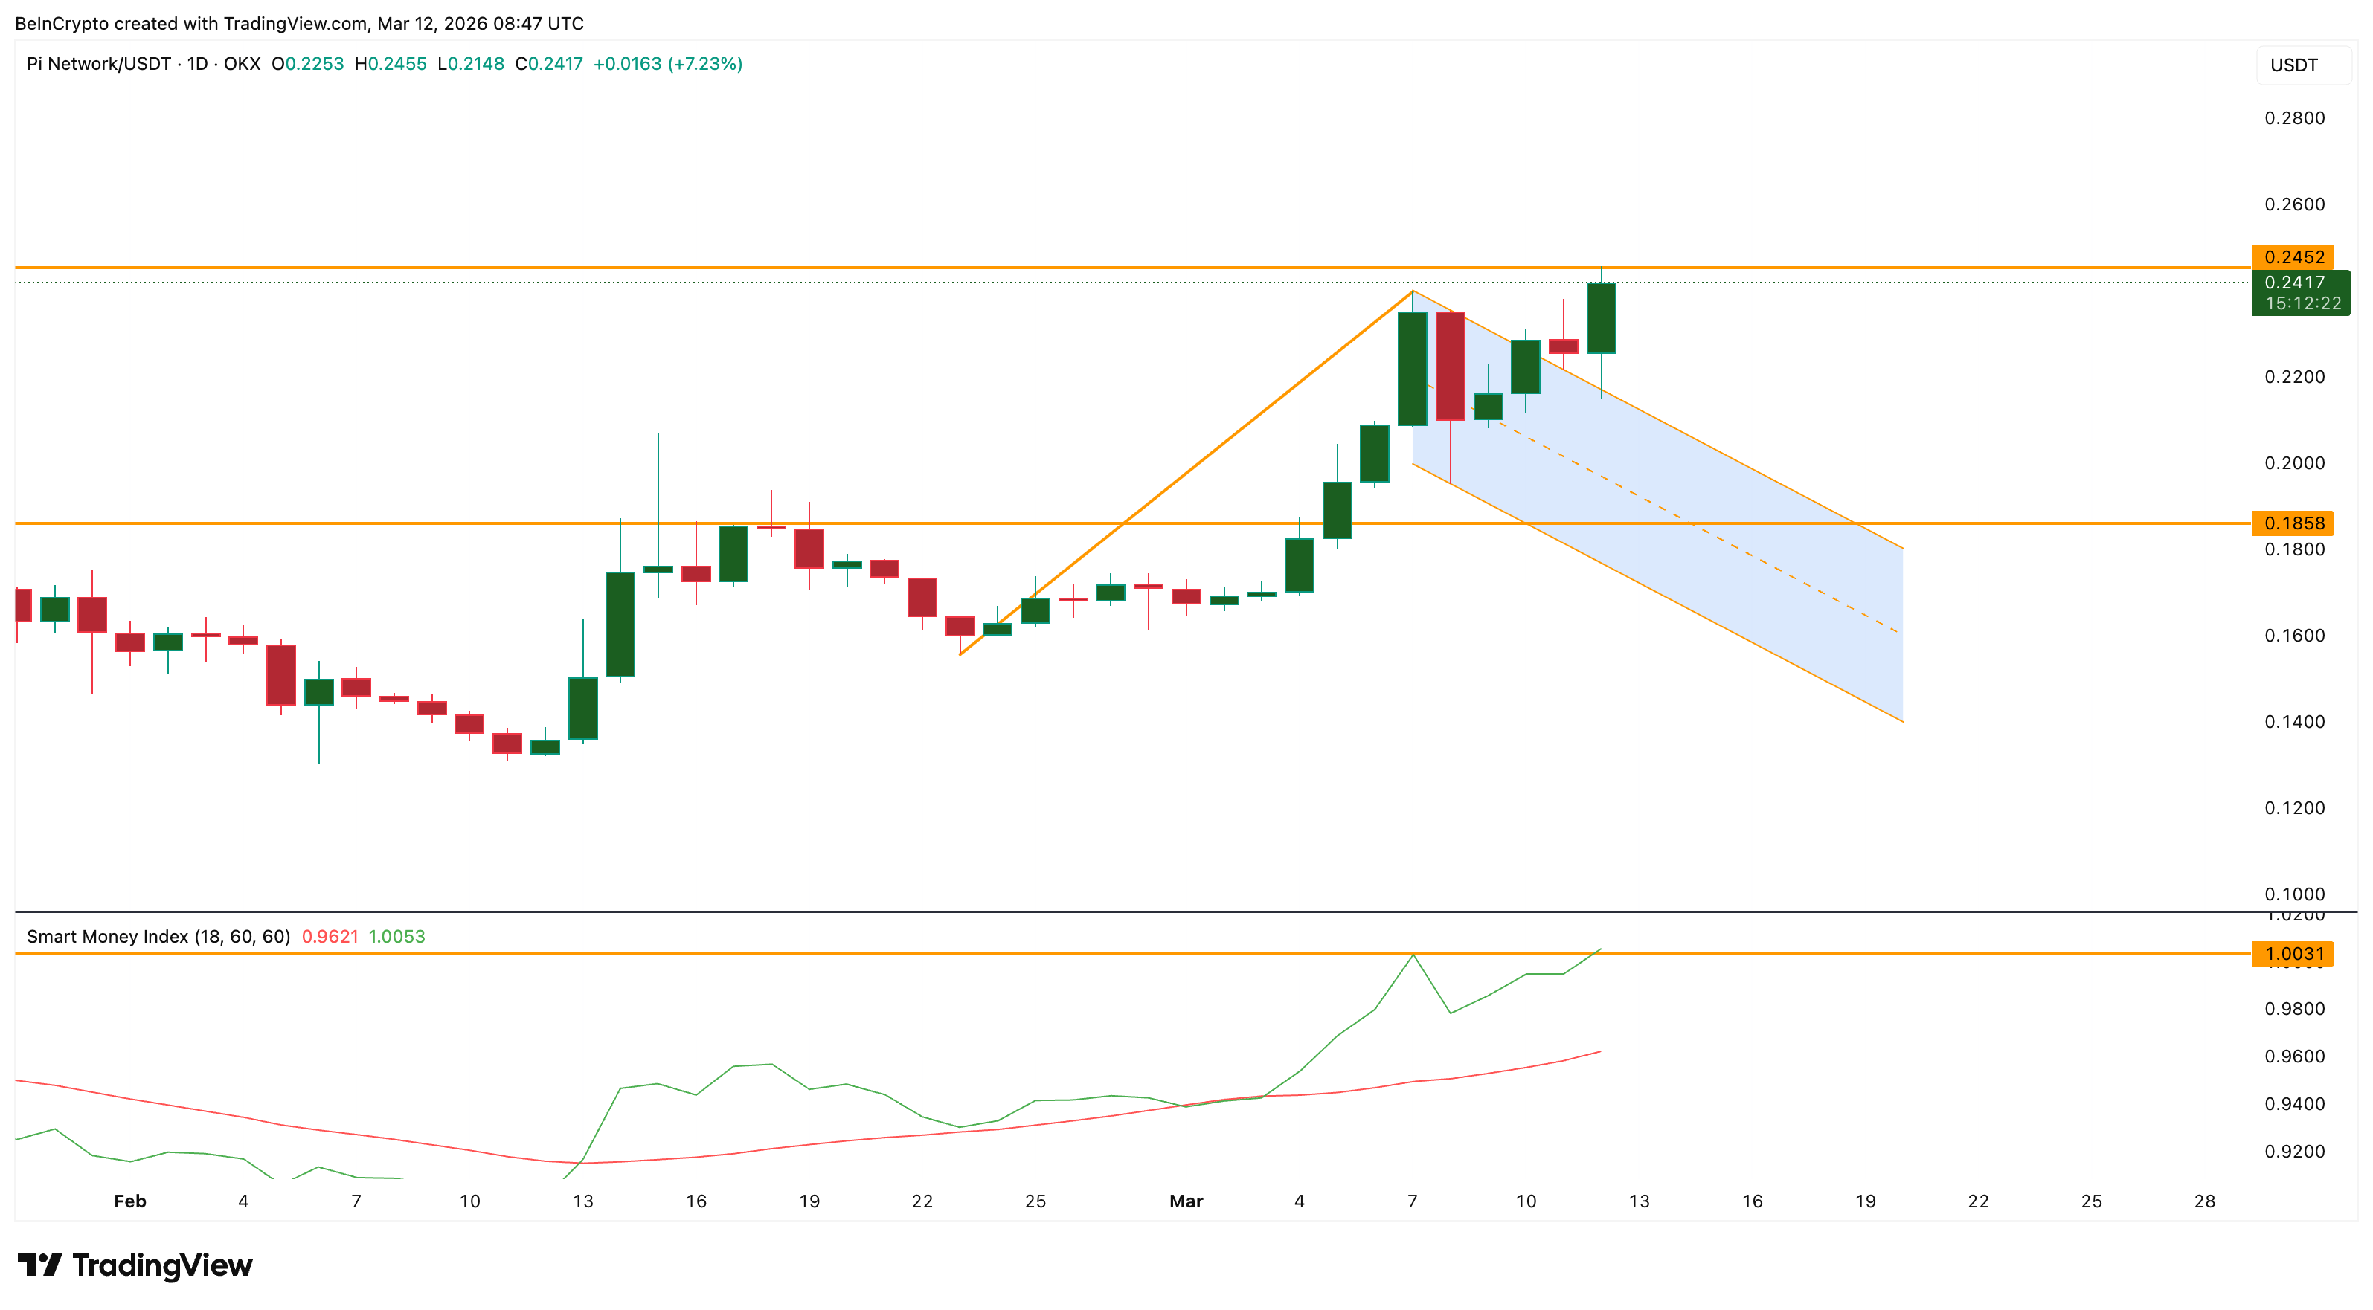Click the TradingView logo icon
The width and height of the screenshot is (2373, 1310).
click(x=39, y=1264)
